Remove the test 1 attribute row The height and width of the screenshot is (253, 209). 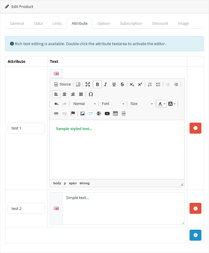[x=195, y=128]
